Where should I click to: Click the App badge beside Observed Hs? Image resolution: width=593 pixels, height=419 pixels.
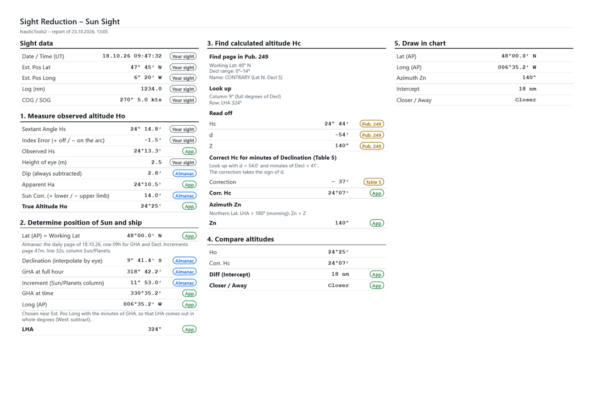click(189, 151)
